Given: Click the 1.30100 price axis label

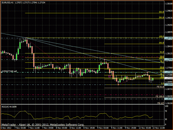Looking at the screenshot, I should click(x=169, y=4).
